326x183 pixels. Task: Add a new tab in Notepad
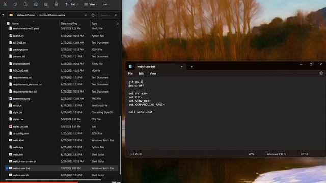coord(192,67)
